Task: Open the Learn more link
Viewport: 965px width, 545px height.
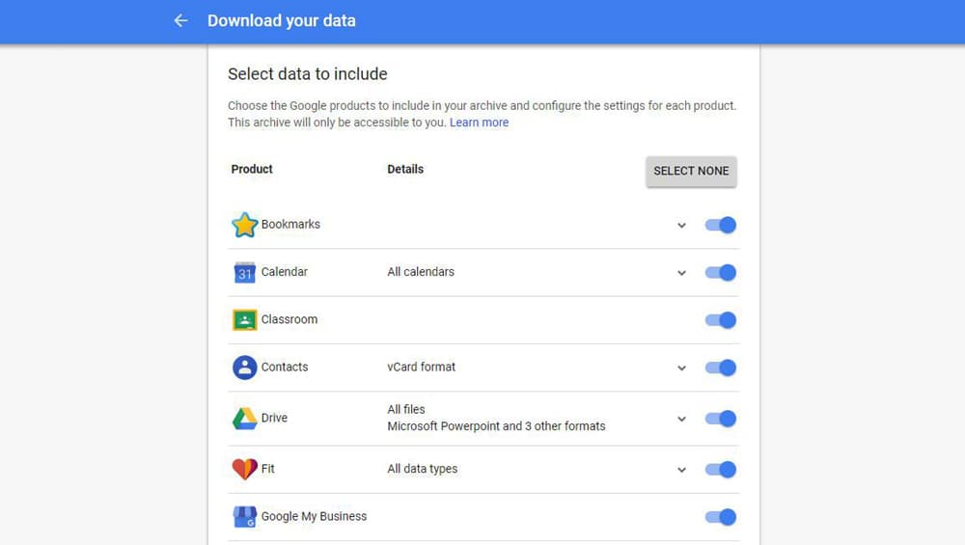Action: pos(479,123)
